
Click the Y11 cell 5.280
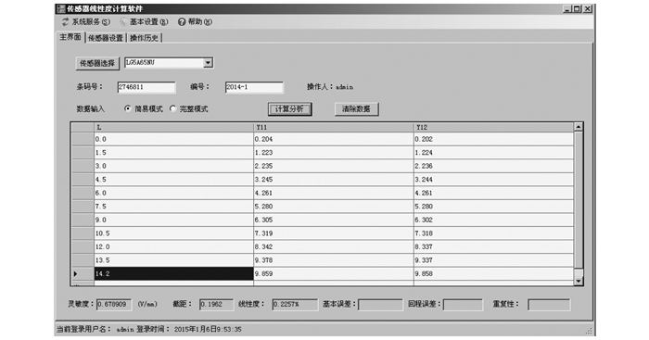pos(334,207)
